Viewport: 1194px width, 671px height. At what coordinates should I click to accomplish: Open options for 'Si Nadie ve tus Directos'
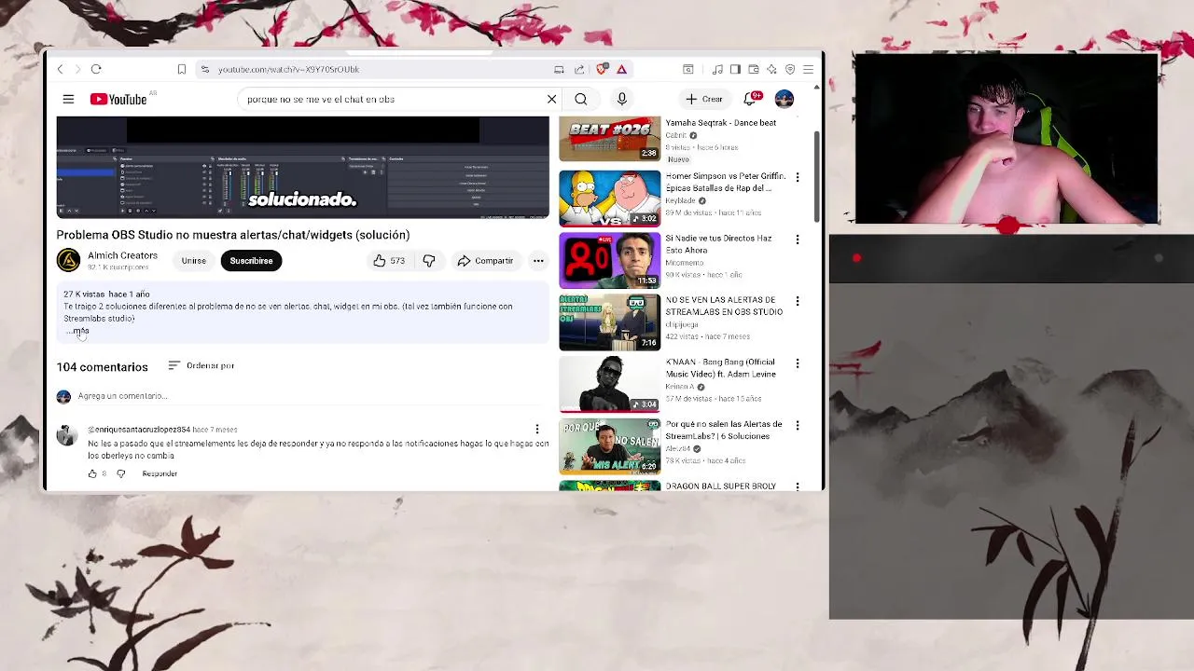798,240
